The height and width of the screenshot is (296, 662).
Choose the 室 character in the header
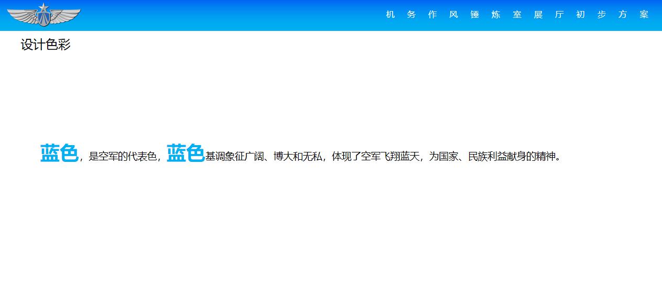click(517, 15)
